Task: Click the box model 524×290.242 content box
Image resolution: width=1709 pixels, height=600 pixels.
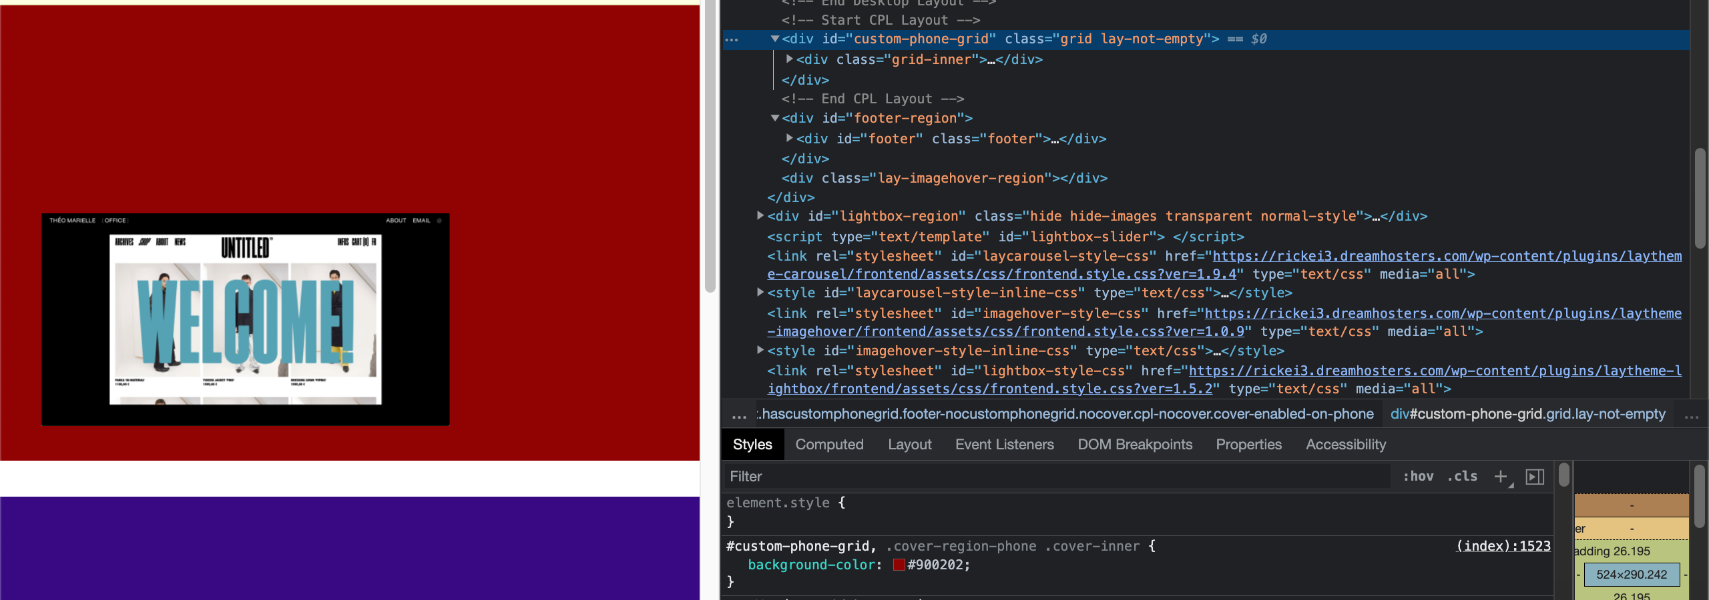Action: click(1631, 575)
